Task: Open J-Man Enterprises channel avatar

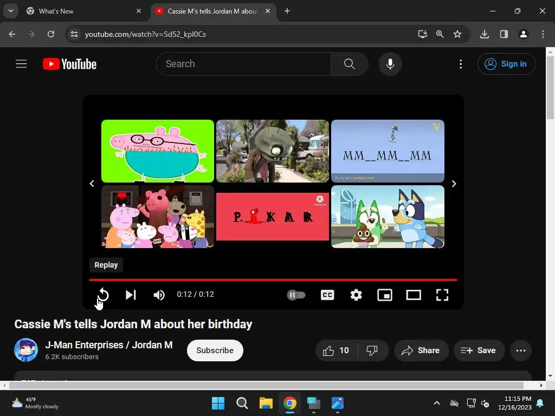Action: (26, 350)
